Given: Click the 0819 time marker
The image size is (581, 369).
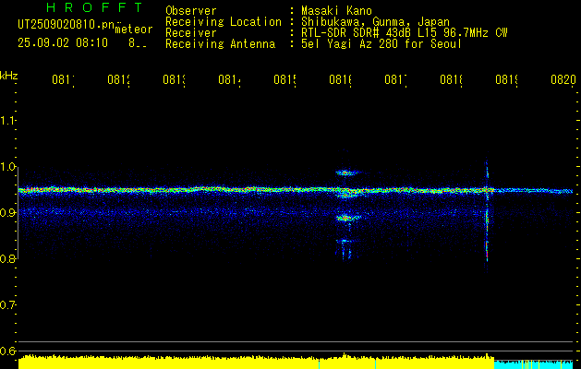Looking at the screenshot, I should coord(506,80).
